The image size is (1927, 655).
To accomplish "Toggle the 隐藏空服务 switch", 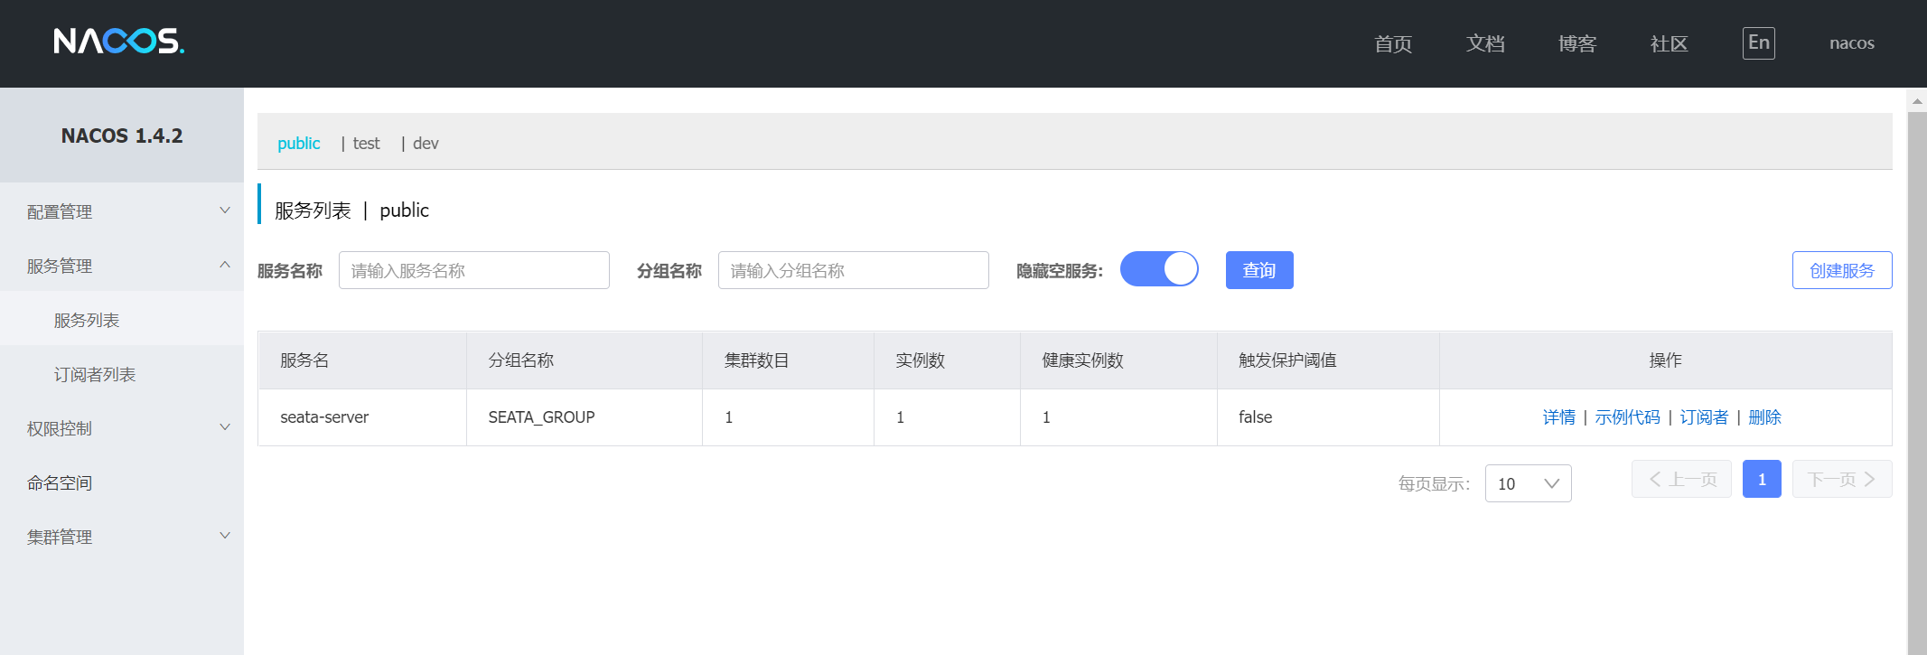I will [x=1159, y=269].
